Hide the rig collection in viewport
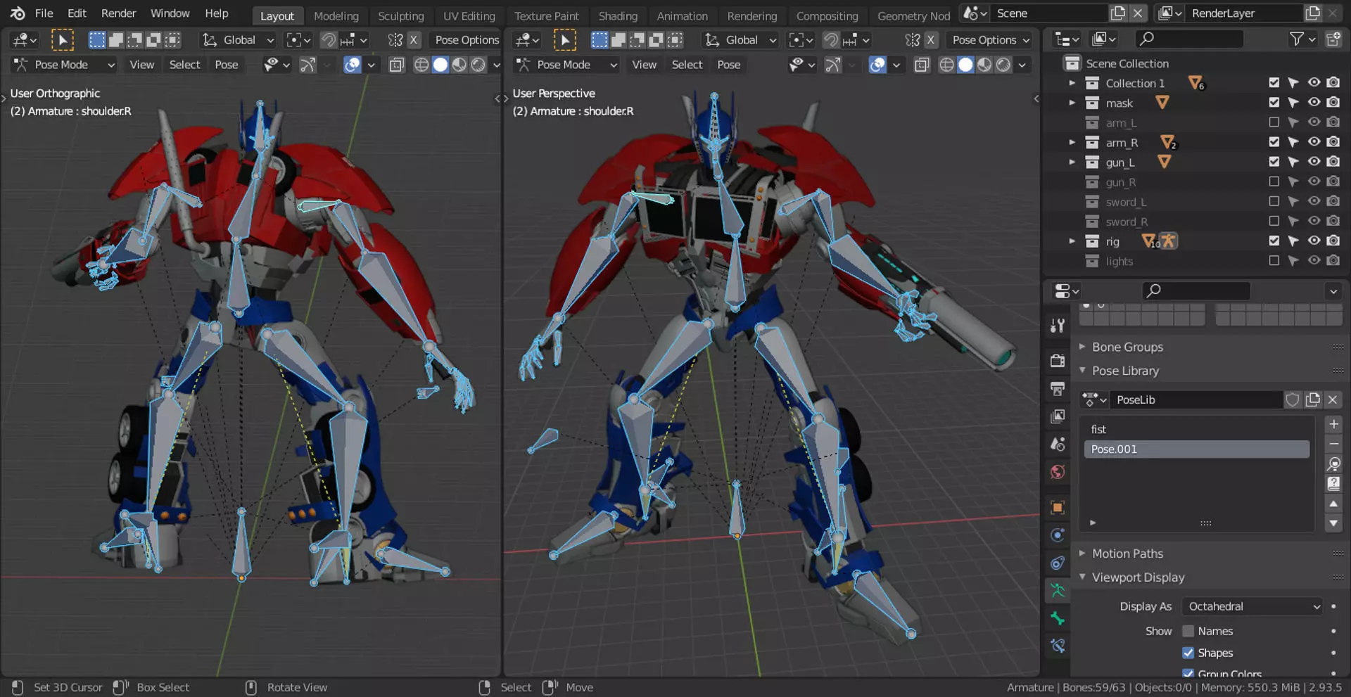 (1314, 241)
